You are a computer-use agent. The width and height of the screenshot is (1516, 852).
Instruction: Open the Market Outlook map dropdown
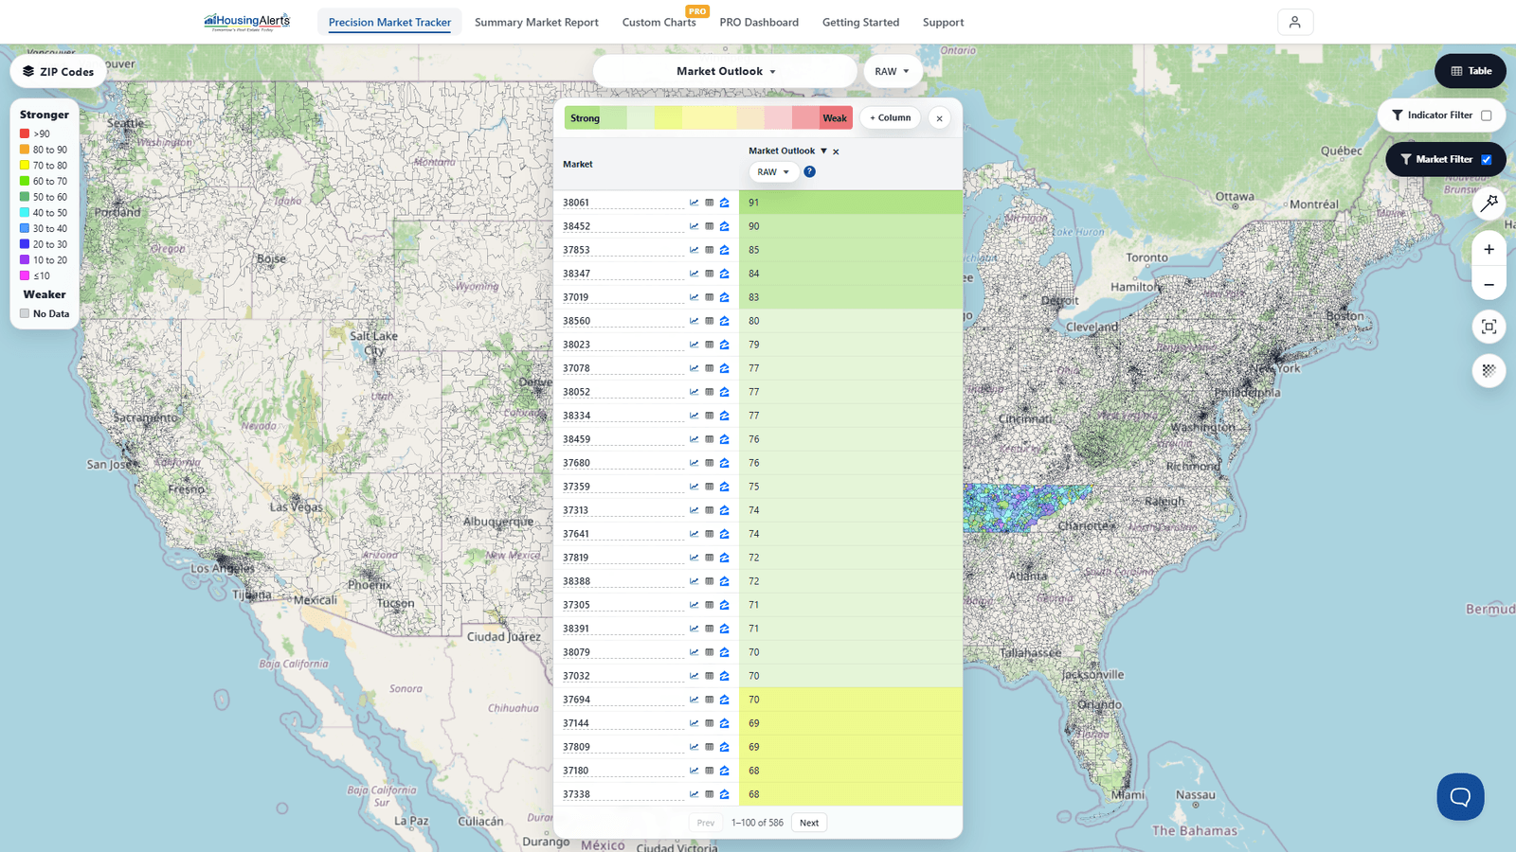coord(725,71)
